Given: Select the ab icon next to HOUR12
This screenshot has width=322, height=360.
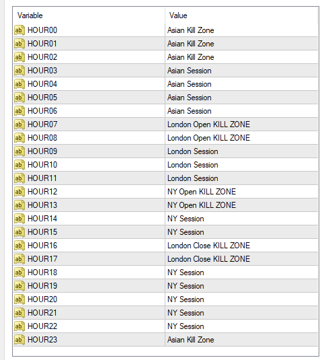Looking at the screenshot, I should click(x=19, y=192).
